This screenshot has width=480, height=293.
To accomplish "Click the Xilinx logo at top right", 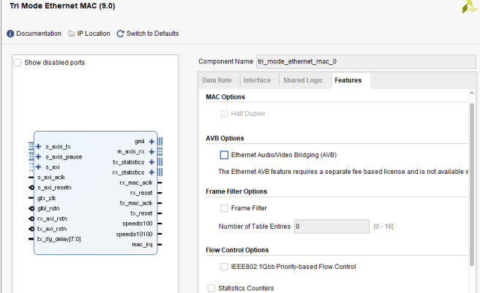I will (470, 7).
